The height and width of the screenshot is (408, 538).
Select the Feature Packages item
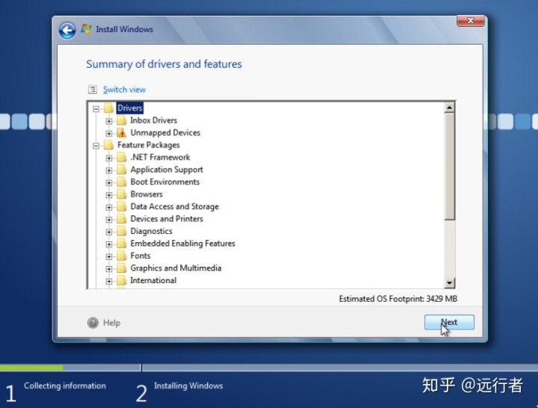click(148, 145)
